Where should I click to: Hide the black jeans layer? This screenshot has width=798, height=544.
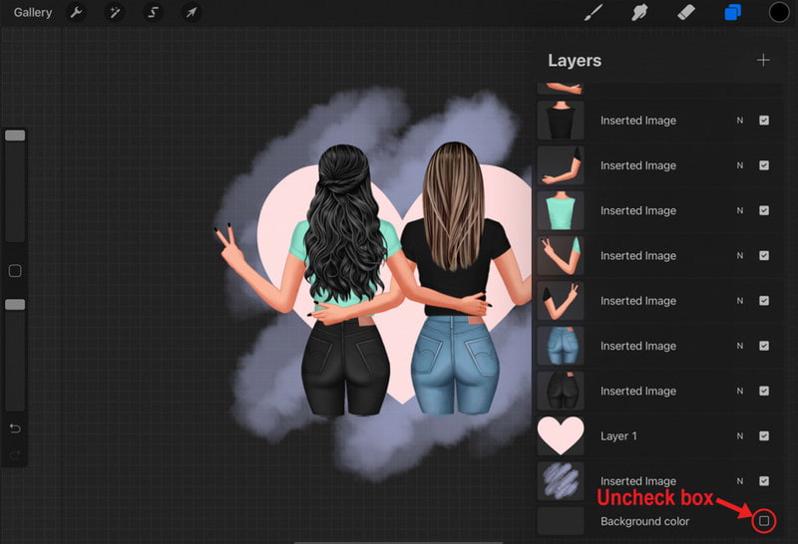tap(764, 391)
